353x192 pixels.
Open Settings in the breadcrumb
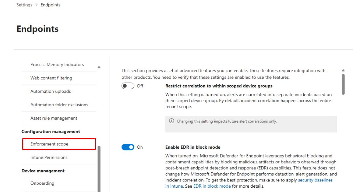point(24,5)
